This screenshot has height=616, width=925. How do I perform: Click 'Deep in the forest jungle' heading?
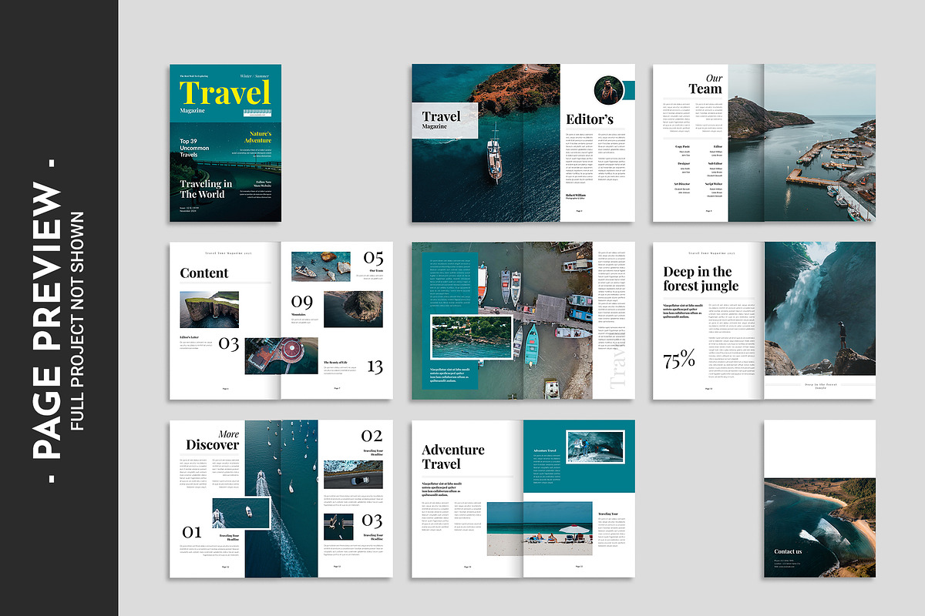[x=701, y=279]
